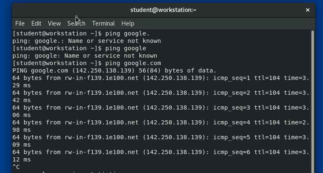
Task: Click the 'ping google.com' command line
Action: pyautogui.click(x=87, y=63)
